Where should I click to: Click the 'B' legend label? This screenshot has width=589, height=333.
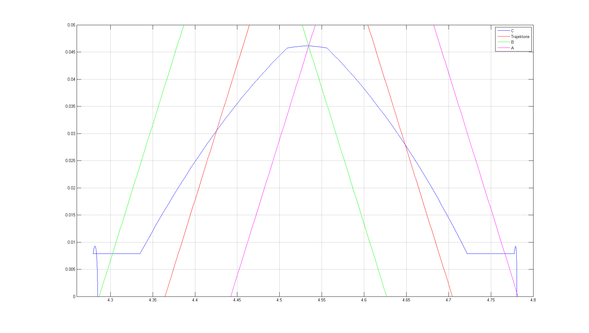[512, 42]
